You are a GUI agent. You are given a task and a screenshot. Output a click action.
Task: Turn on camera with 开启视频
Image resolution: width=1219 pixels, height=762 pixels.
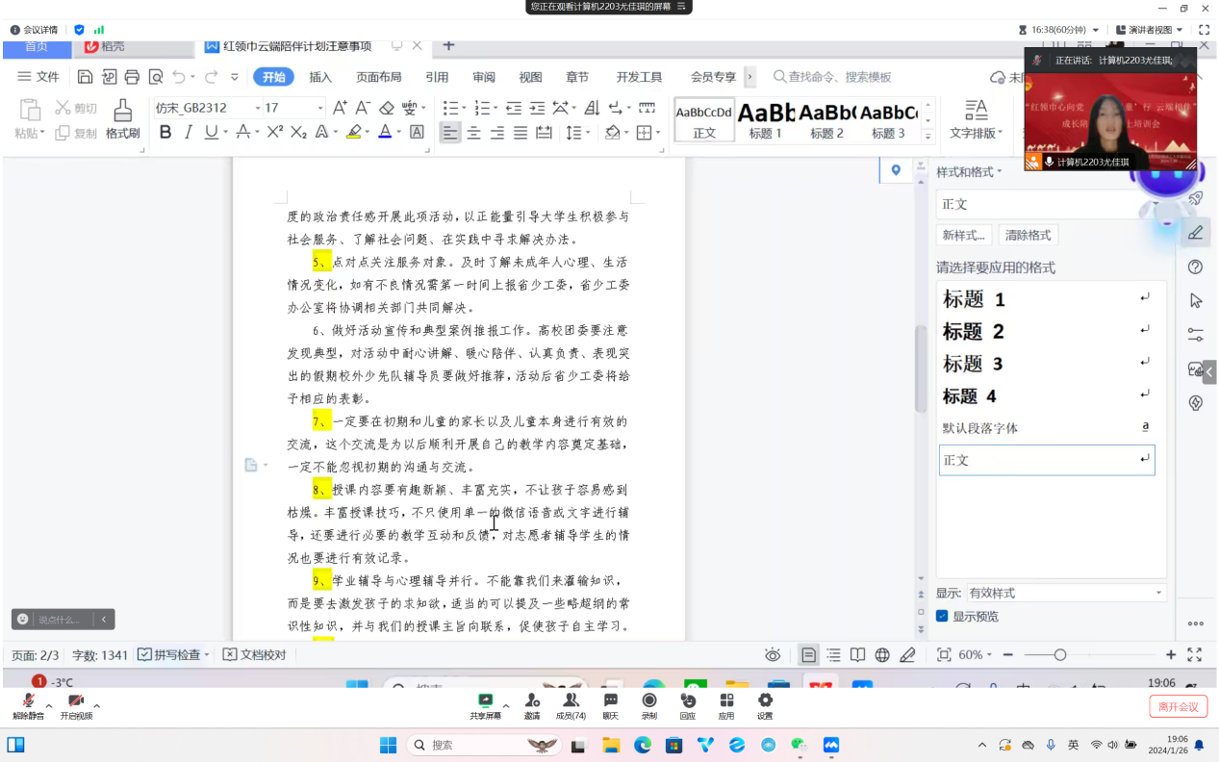[76, 705]
